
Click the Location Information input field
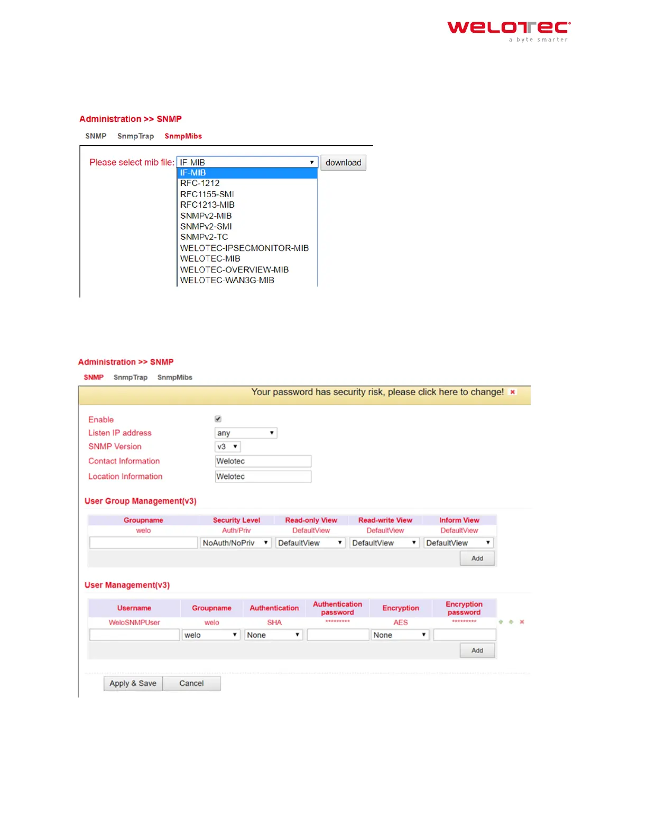coord(263,477)
